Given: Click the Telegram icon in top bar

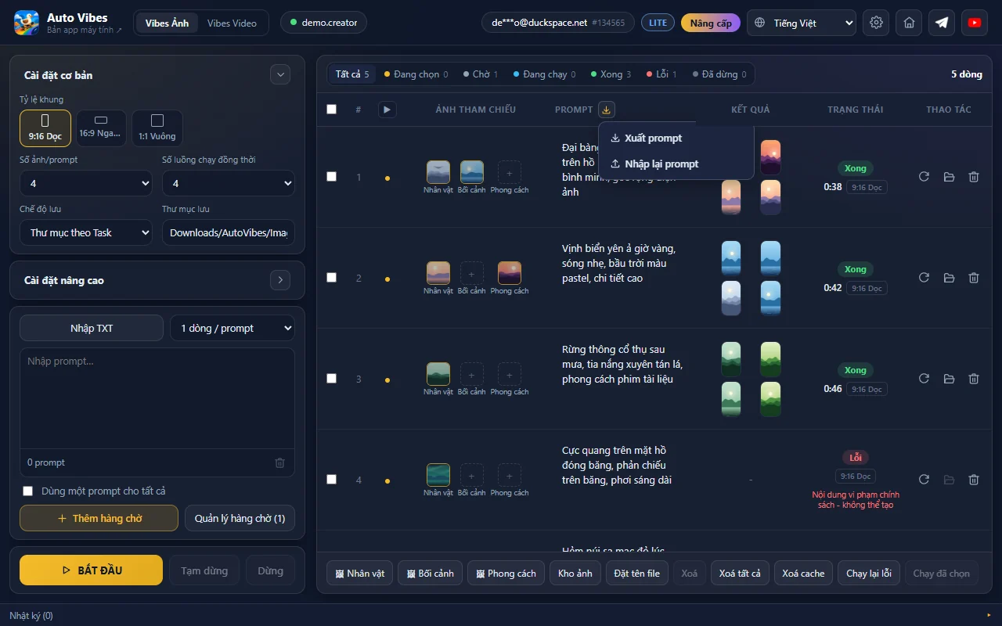Looking at the screenshot, I should (x=942, y=23).
